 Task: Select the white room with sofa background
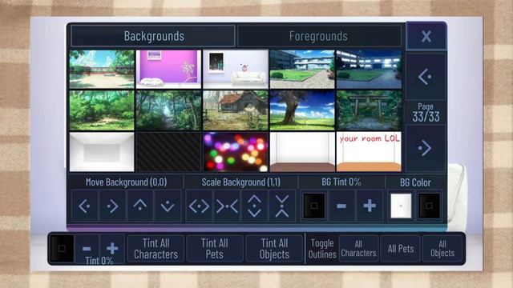click(236, 70)
